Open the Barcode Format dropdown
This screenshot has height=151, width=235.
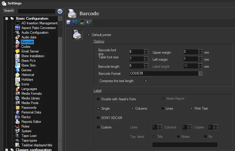click(x=201, y=73)
